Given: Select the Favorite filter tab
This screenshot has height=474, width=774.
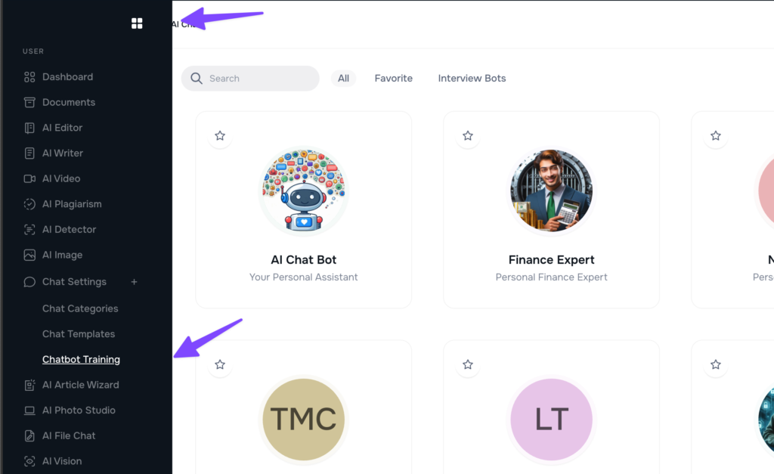Looking at the screenshot, I should (x=393, y=78).
